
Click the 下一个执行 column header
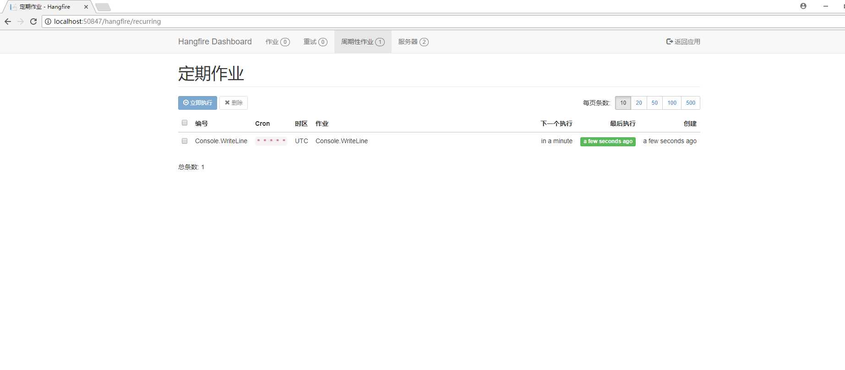point(556,123)
